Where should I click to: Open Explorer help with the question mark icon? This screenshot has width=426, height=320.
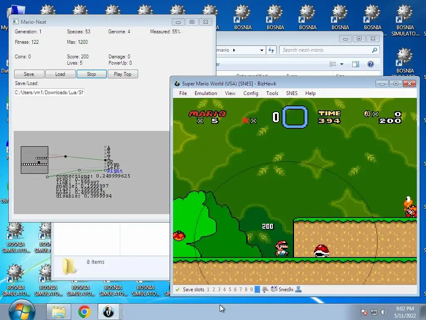[x=370, y=64]
